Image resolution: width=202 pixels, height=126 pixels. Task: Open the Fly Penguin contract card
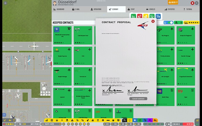coord(165,35)
